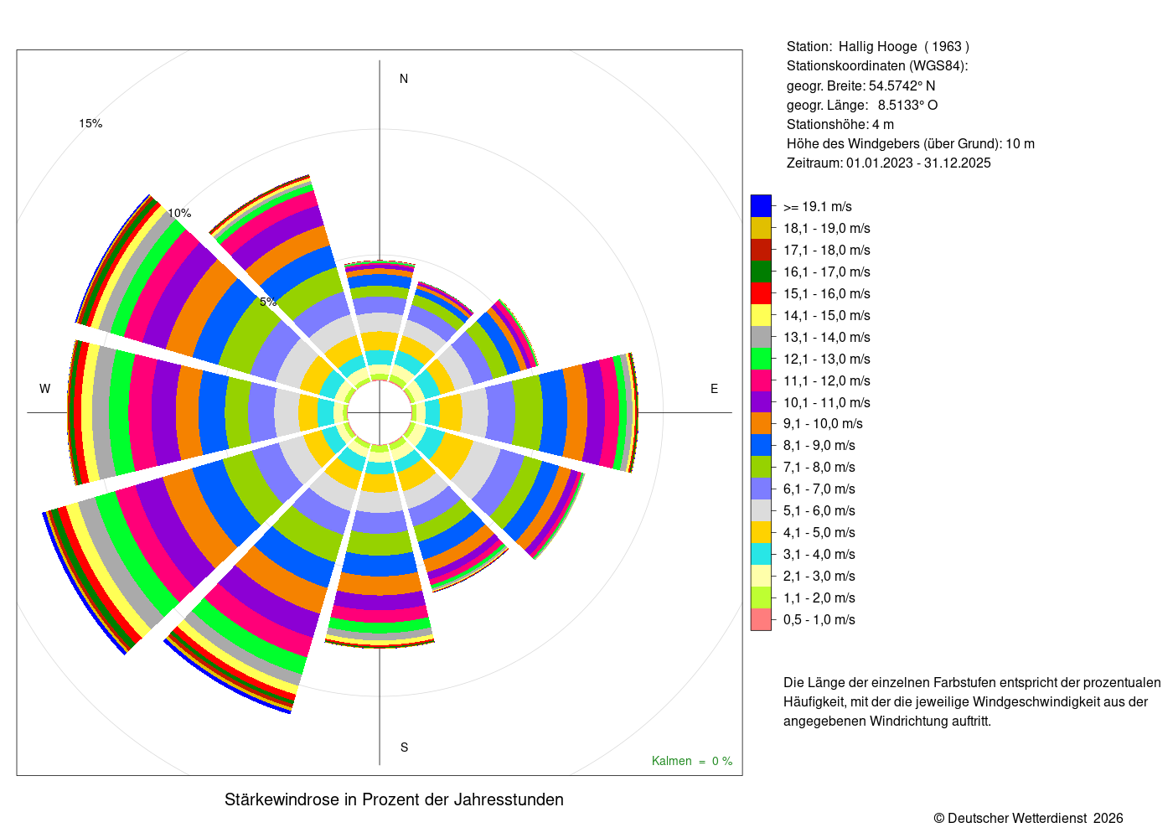Click the 'Stationshöhe: 4 m' line
This screenshot has width=1173, height=838.
(840, 125)
